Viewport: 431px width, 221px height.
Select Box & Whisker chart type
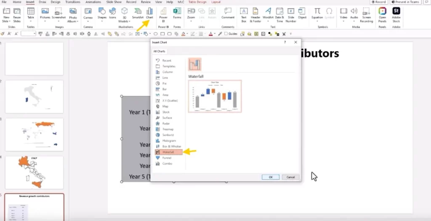point(168,146)
